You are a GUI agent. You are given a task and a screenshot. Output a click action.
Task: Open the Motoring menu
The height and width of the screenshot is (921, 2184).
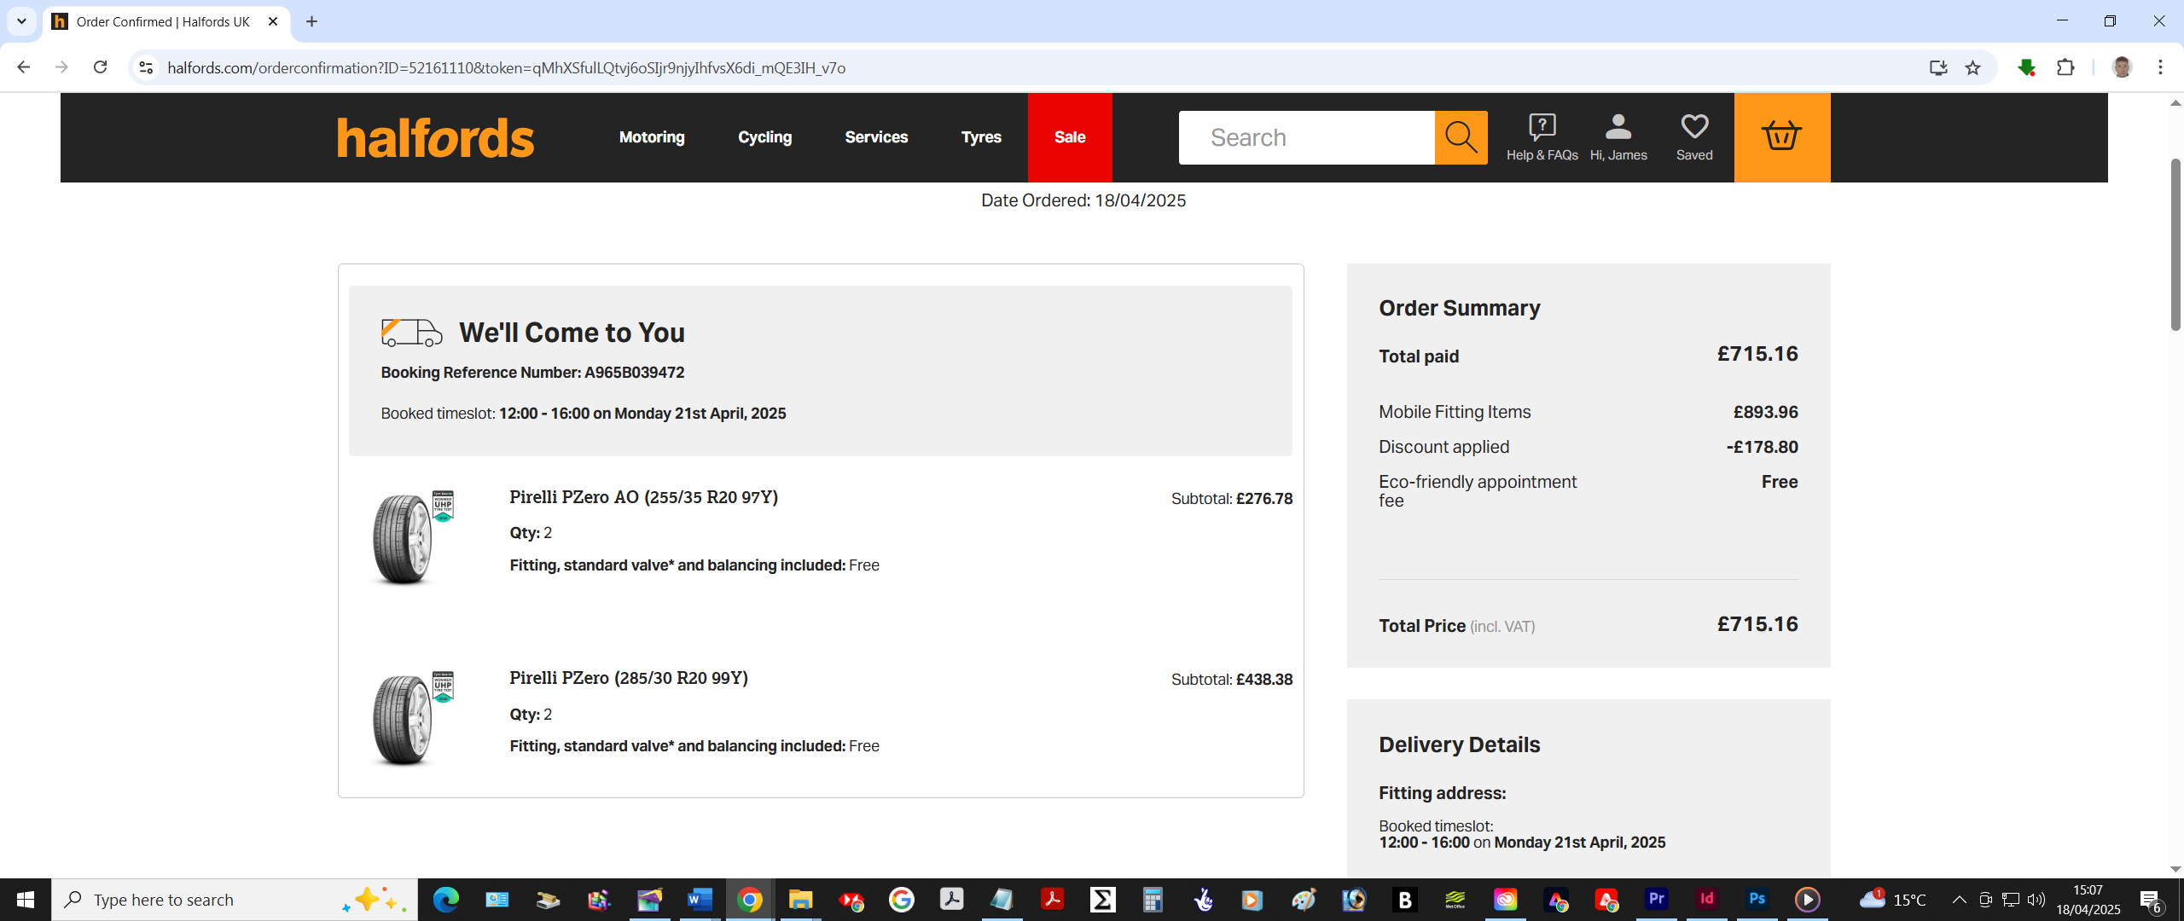click(x=652, y=137)
